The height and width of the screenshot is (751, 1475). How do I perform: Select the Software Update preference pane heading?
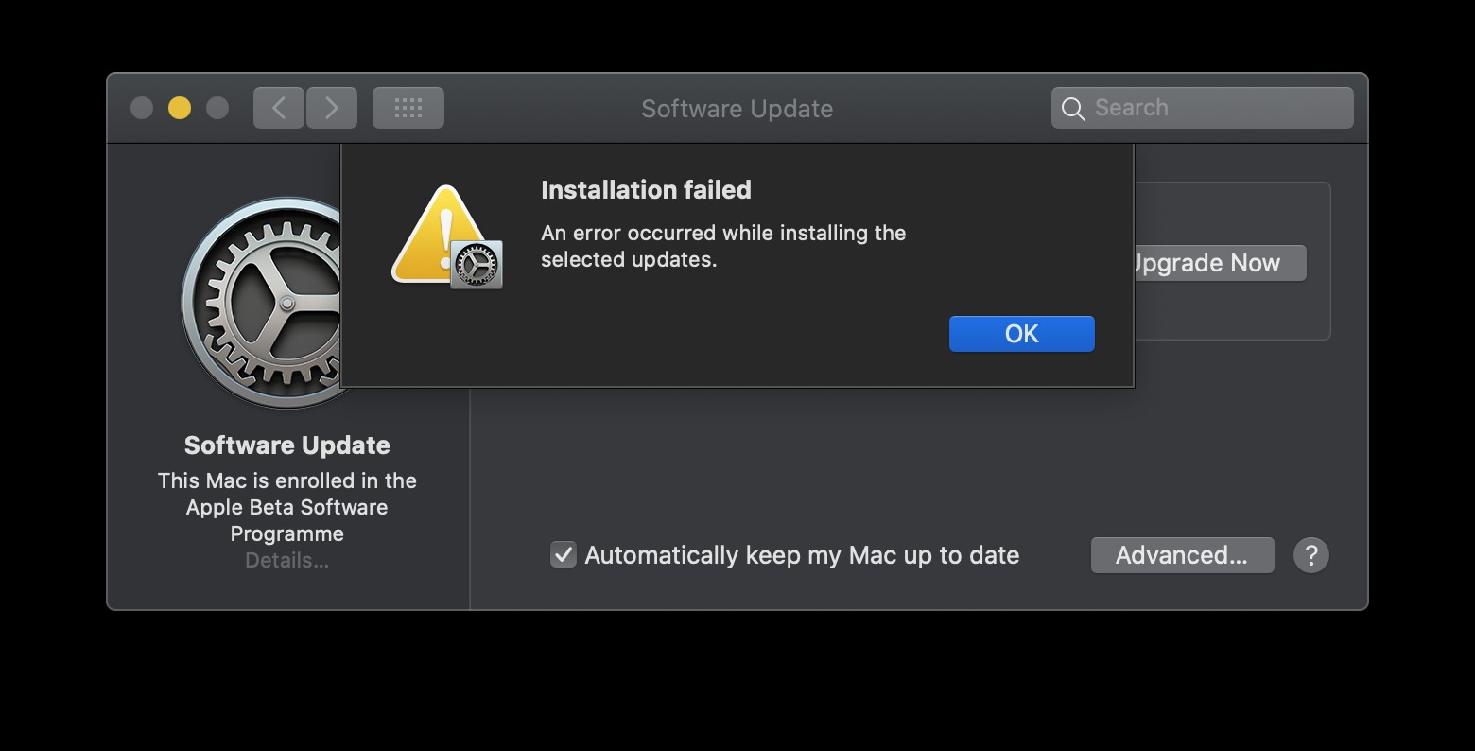(286, 445)
